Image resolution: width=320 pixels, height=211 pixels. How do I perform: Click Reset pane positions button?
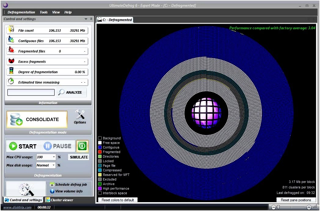(296, 200)
